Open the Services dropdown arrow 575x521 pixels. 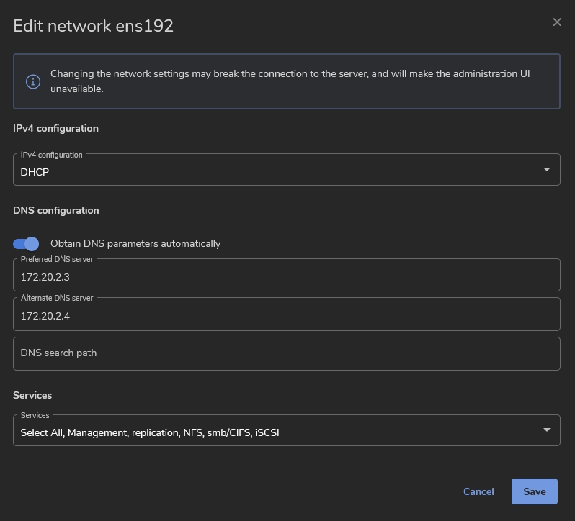[546, 430]
